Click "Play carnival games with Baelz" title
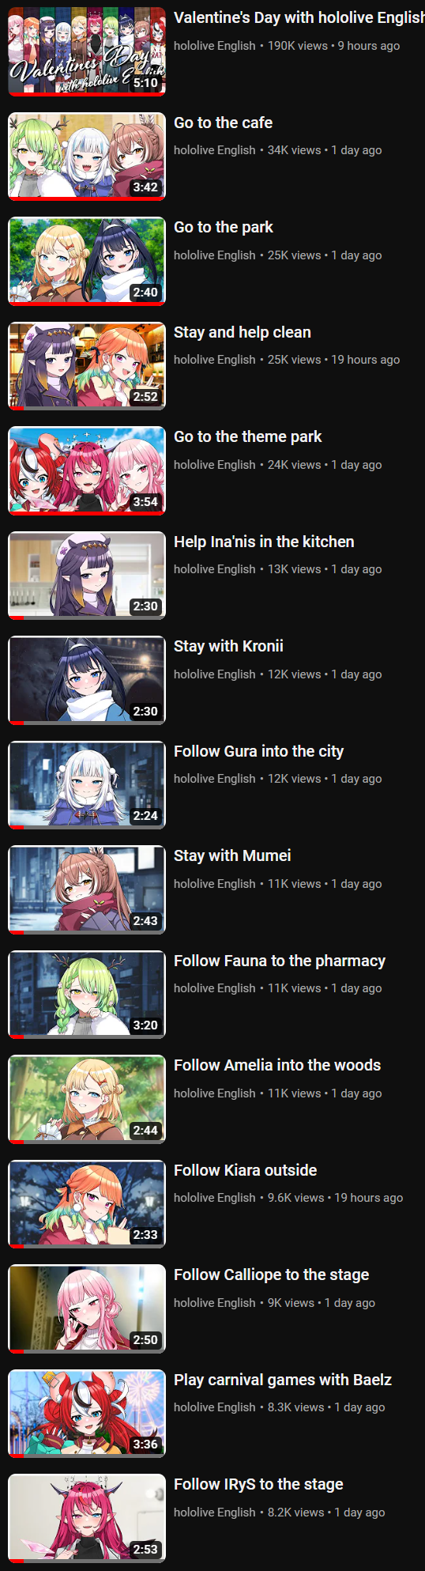The height and width of the screenshot is (1571, 425). point(283,1380)
